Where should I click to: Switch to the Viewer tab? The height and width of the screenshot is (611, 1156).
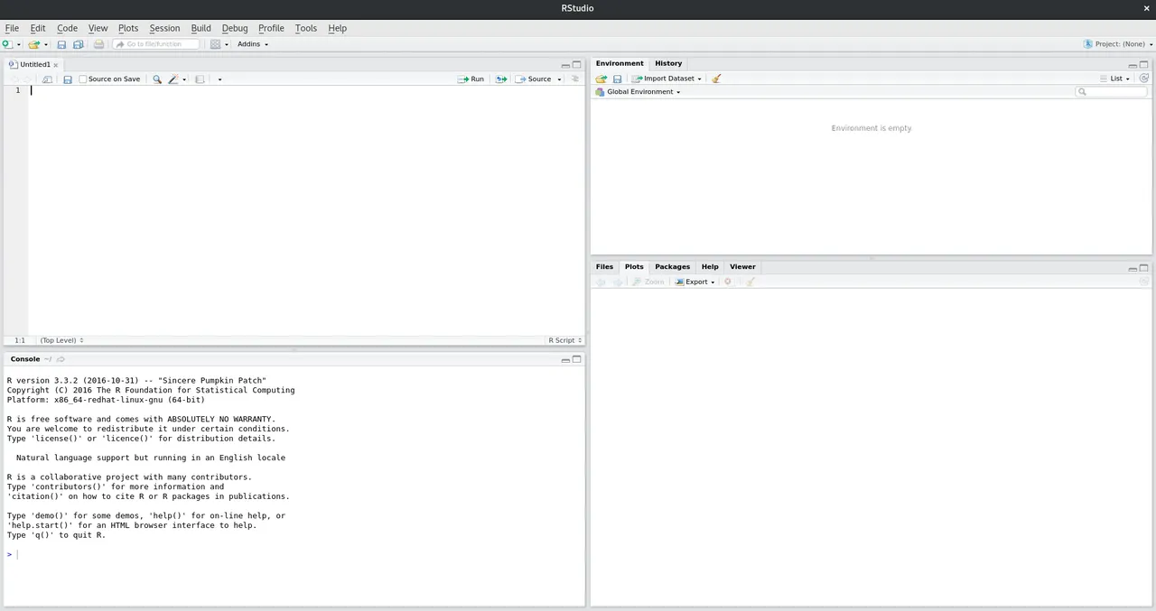pyautogui.click(x=742, y=266)
